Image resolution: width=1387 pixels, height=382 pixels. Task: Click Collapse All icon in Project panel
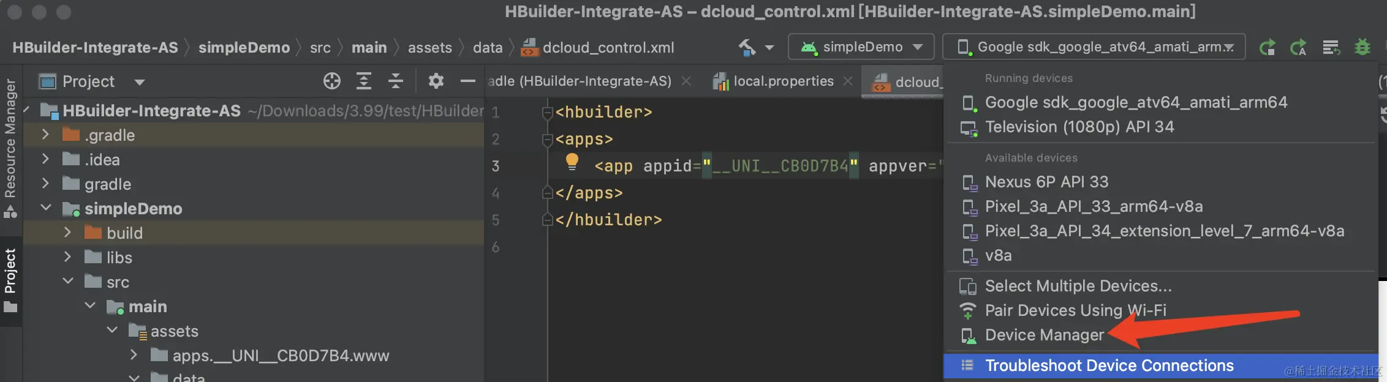coord(396,81)
